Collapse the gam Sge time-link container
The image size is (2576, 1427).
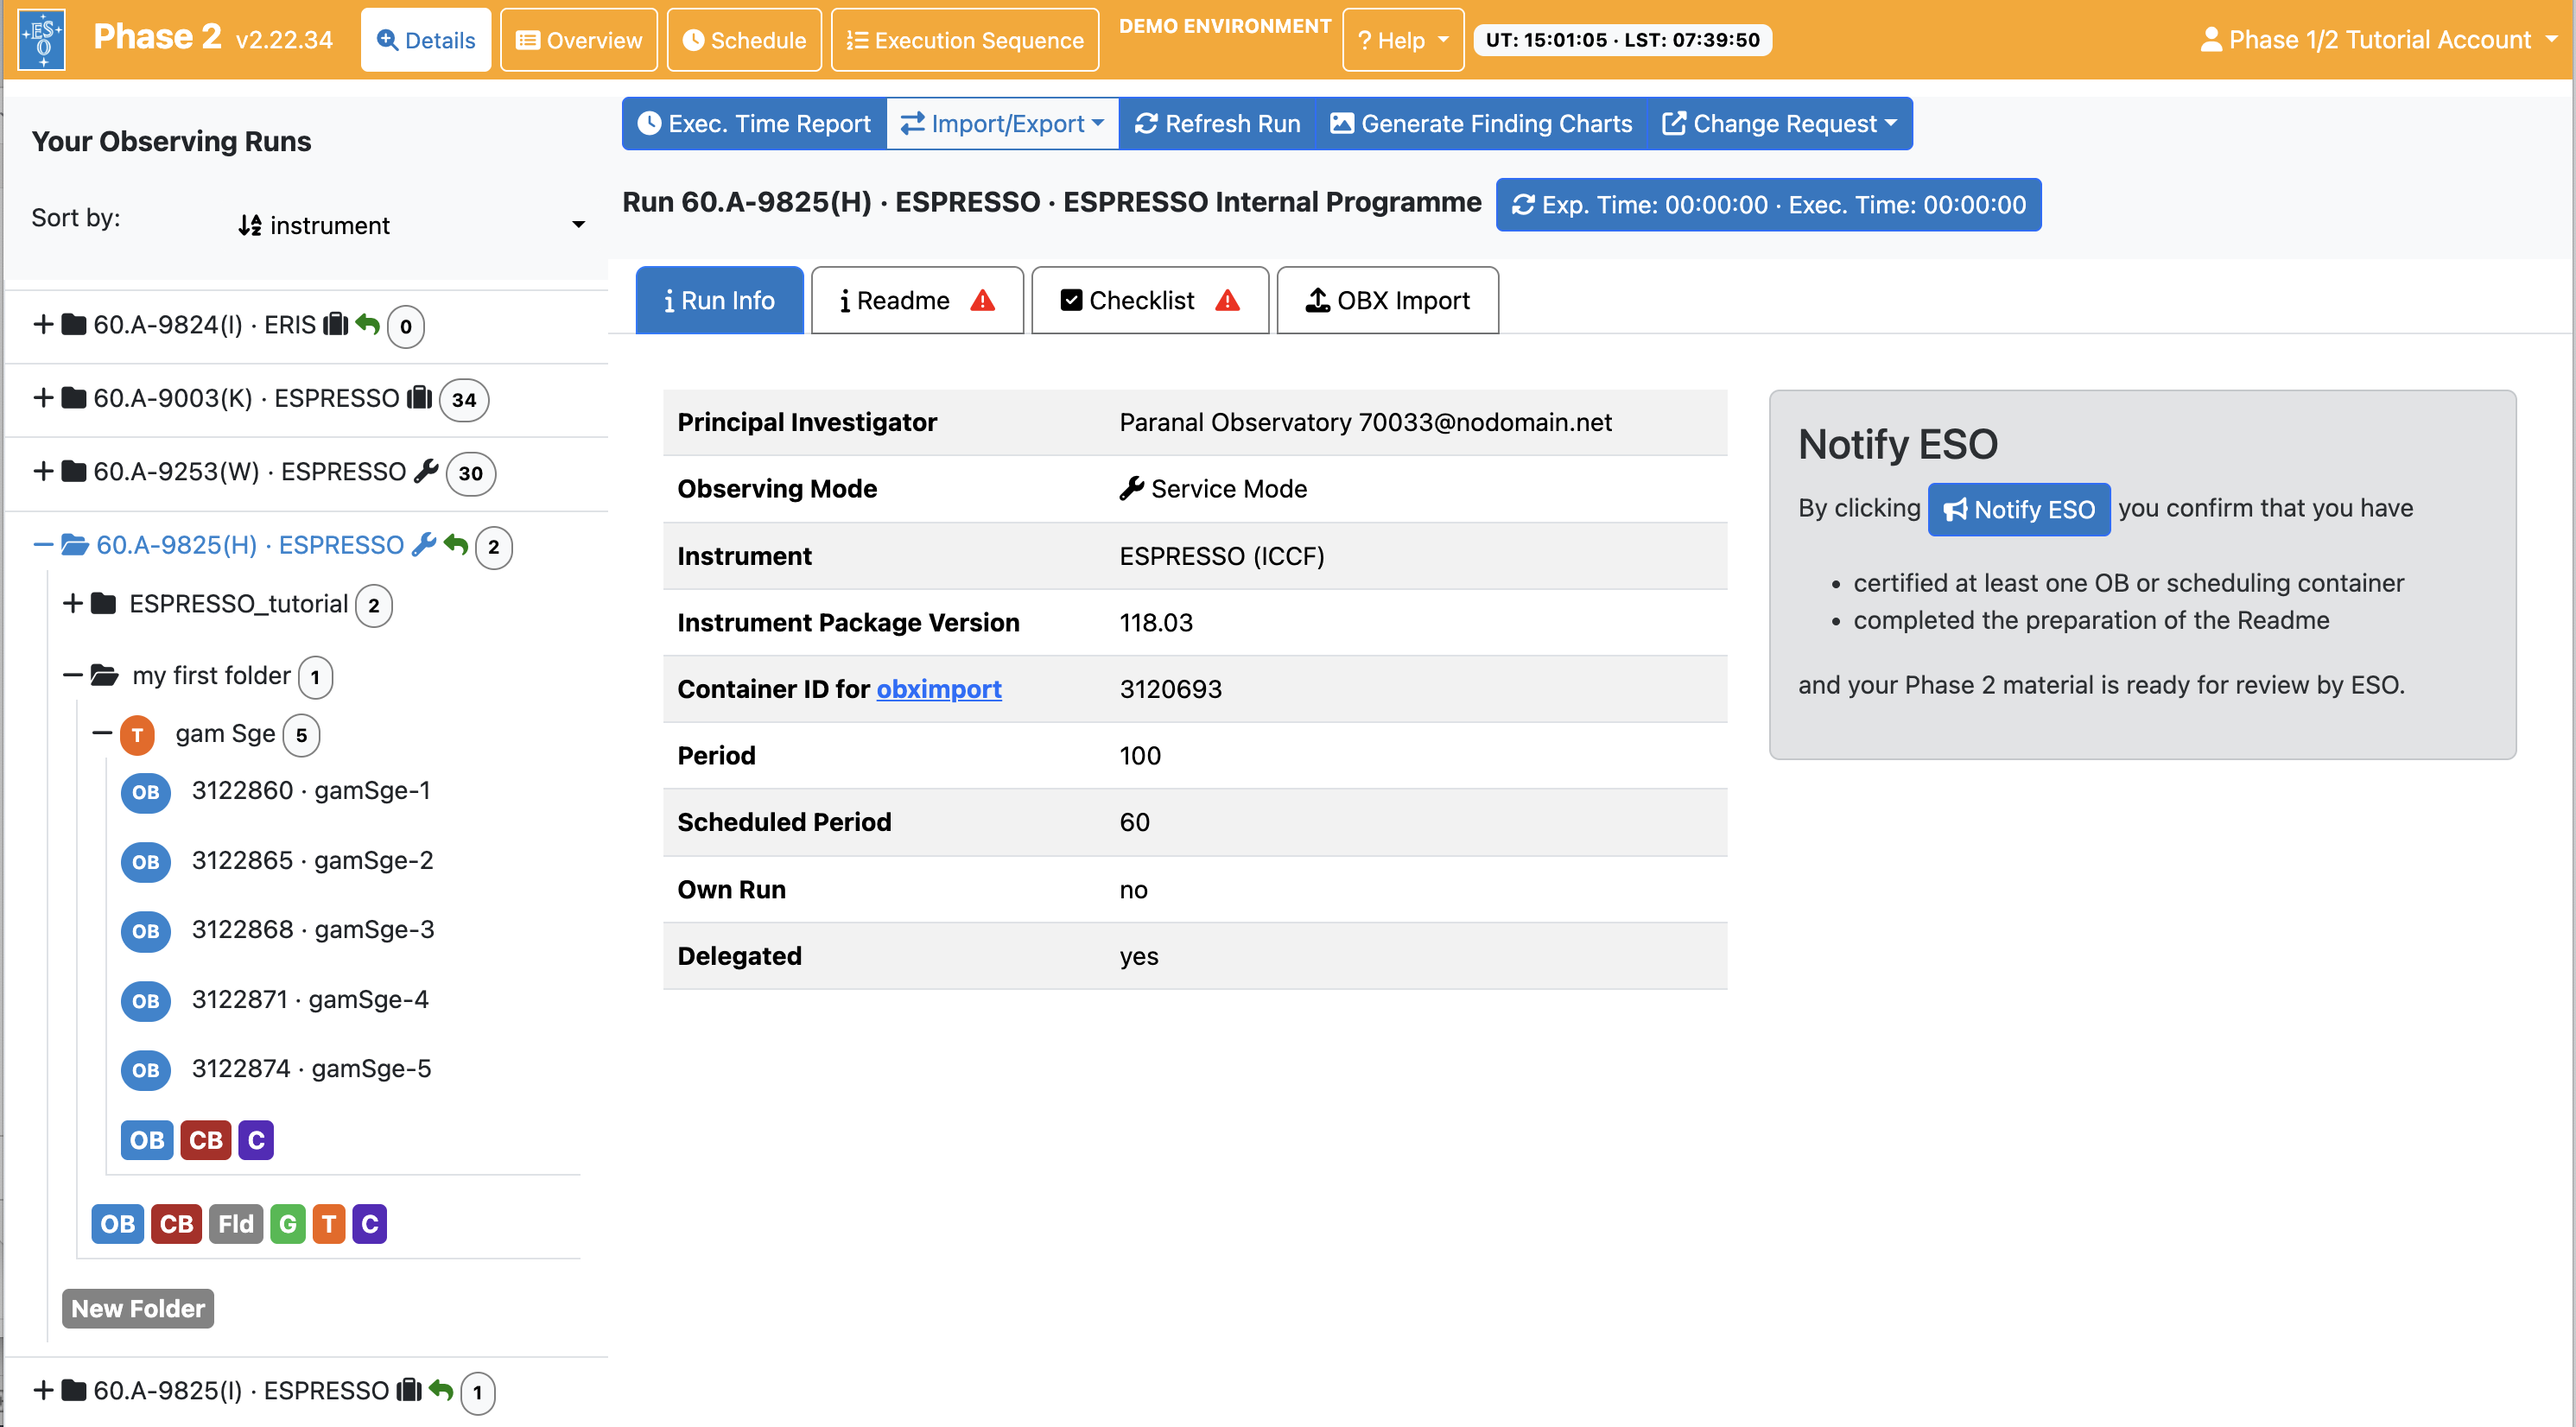pyautogui.click(x=101, y=734)
